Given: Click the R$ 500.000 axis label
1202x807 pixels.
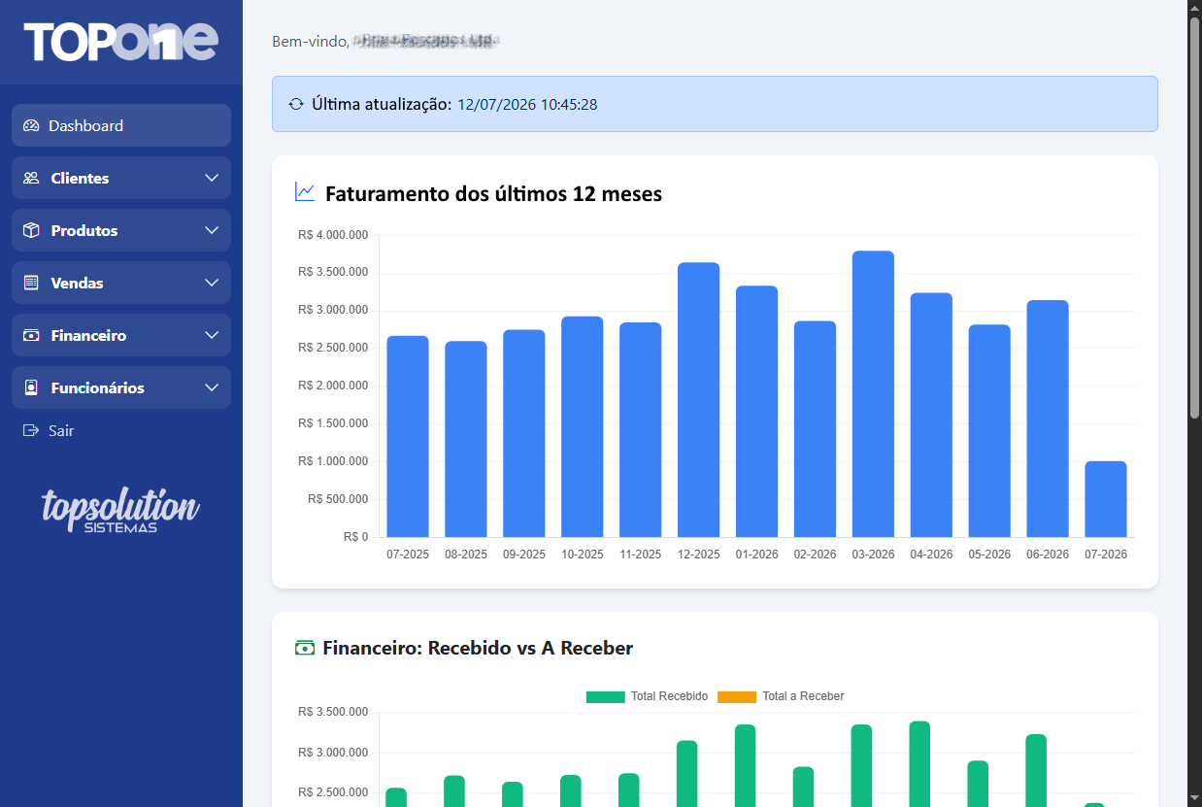Looking at the screenshot, I should 338,499.
